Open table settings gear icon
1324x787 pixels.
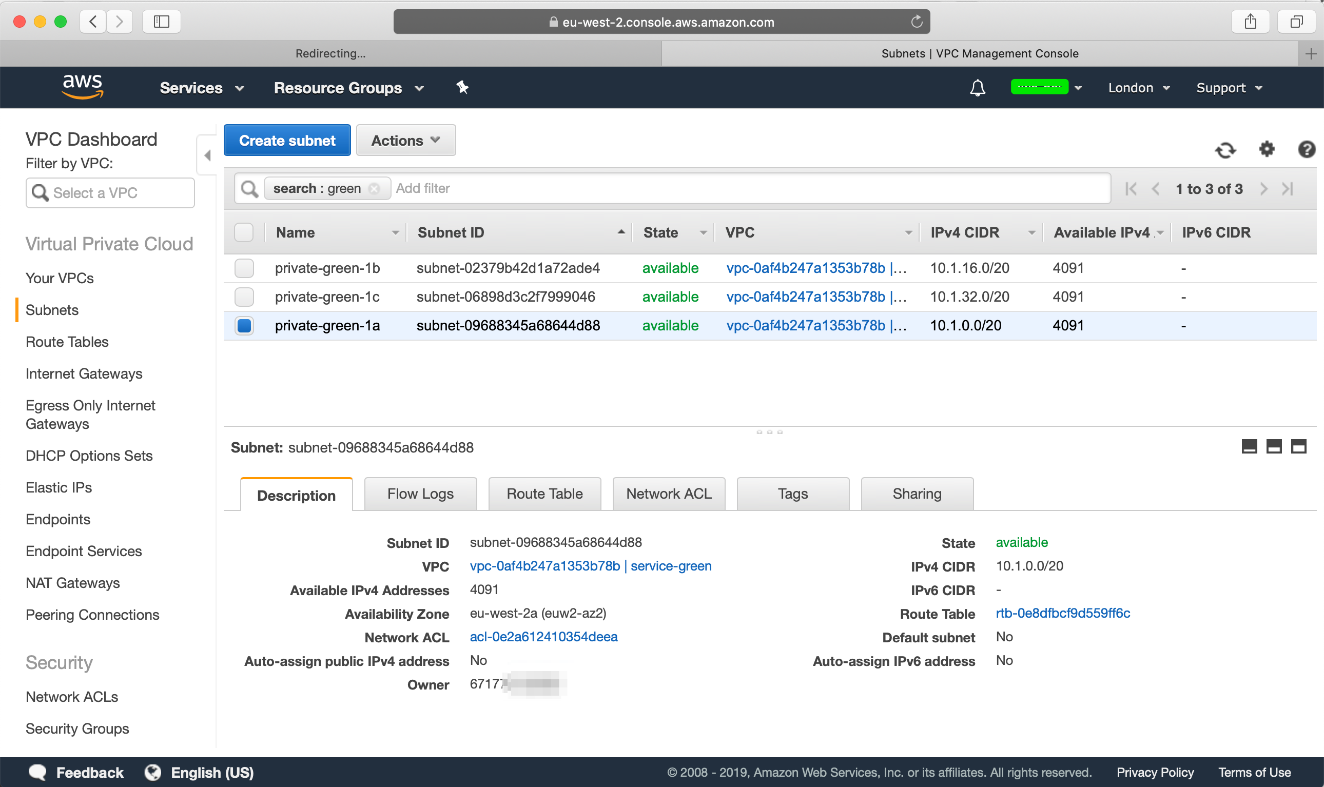[1267, 149]
